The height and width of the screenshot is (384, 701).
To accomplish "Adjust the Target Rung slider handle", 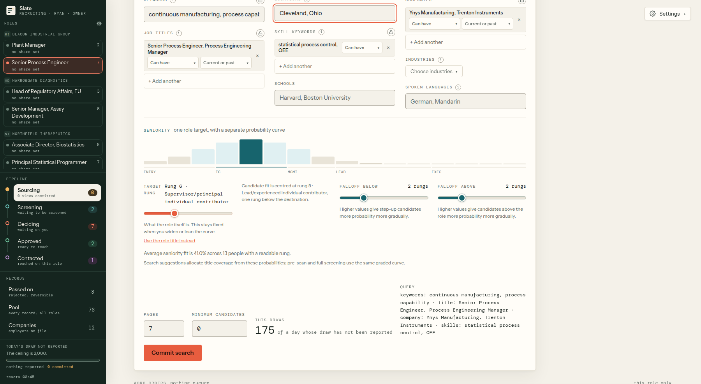I will 174,213.
